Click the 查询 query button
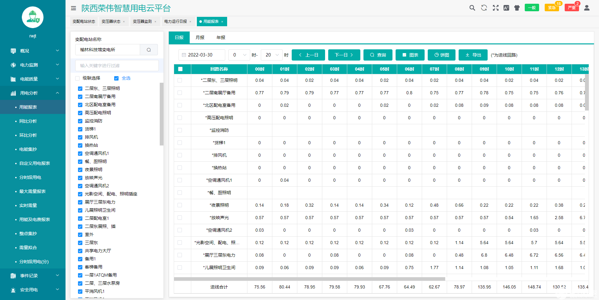 pos(378,55)
